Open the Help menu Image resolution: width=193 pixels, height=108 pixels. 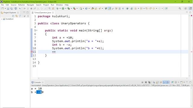(x=66, y=5)
